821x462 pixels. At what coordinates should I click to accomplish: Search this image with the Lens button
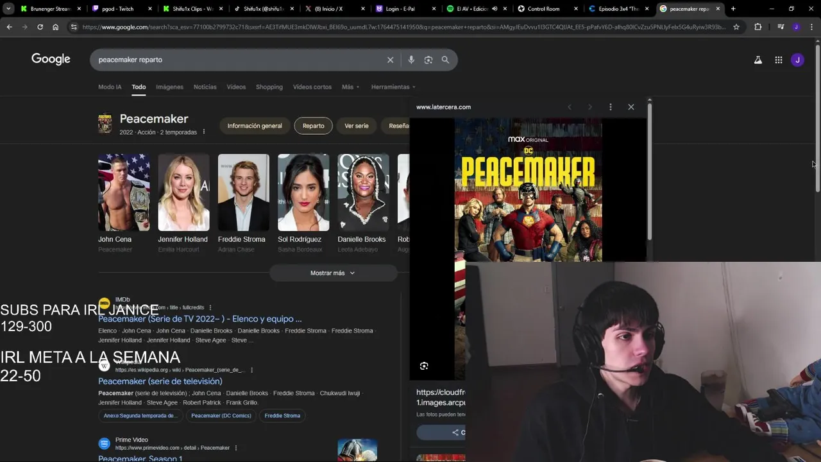[x=424, y=366]
